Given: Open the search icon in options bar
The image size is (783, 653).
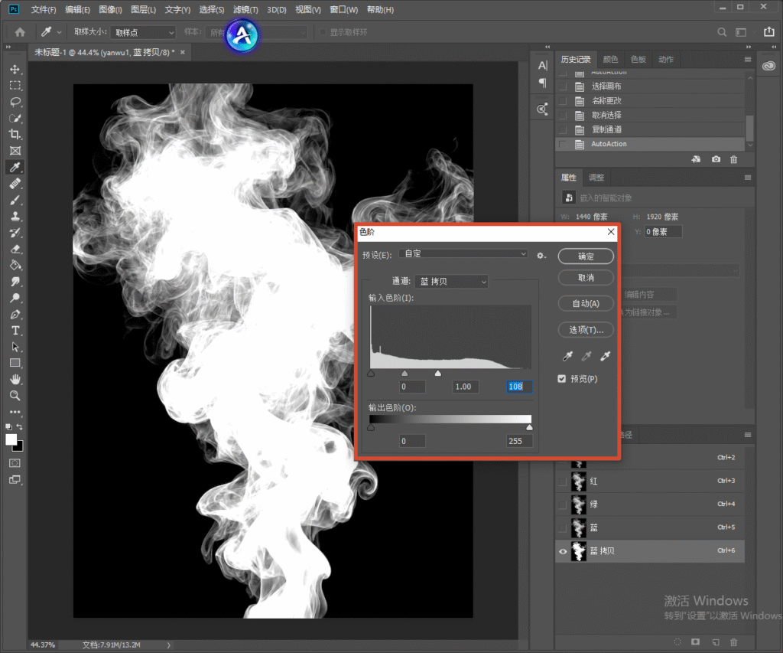Looking at the screenshot, I should click(x=722, y=32).
